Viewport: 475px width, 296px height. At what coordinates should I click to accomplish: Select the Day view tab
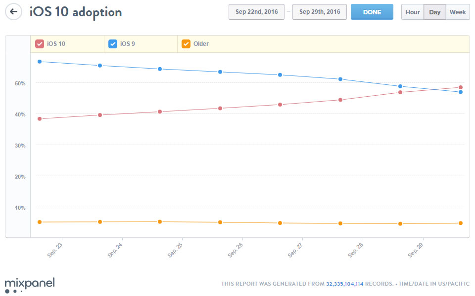(435, 12)
